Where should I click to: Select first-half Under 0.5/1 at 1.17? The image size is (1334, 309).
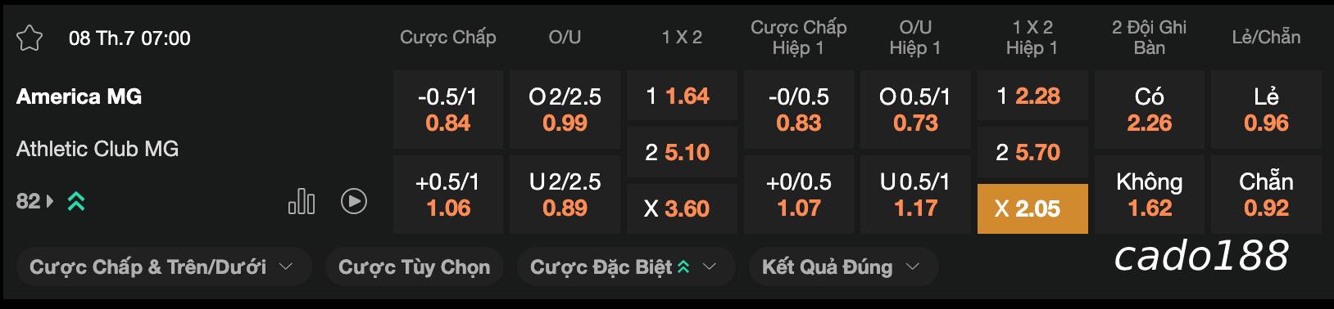(x=915, y=195)
